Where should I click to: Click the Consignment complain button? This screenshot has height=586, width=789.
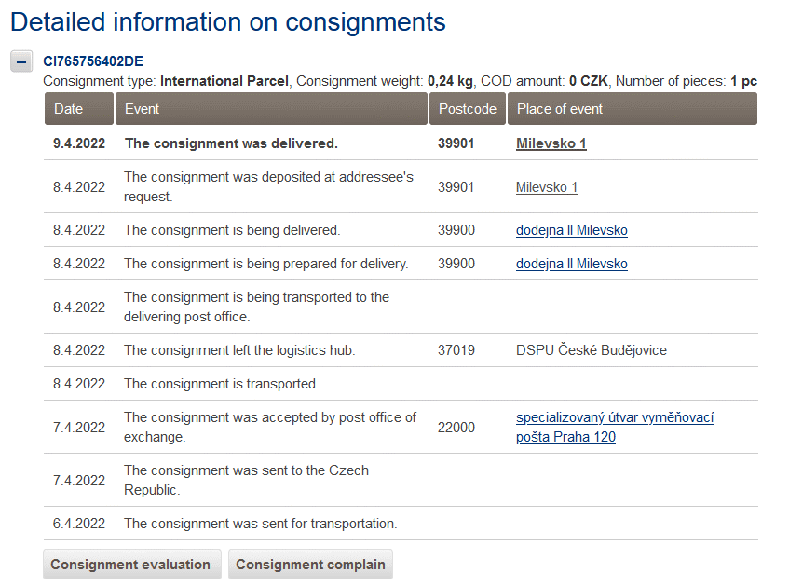coord(310,565)
